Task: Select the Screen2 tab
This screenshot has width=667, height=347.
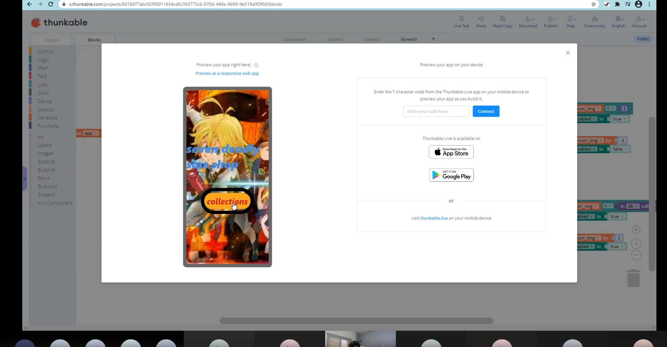Action: tap(372, 39)
